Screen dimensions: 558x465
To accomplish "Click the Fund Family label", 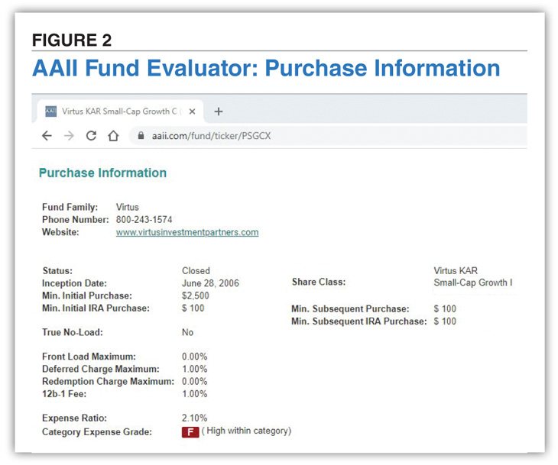I will pos(70,207).
